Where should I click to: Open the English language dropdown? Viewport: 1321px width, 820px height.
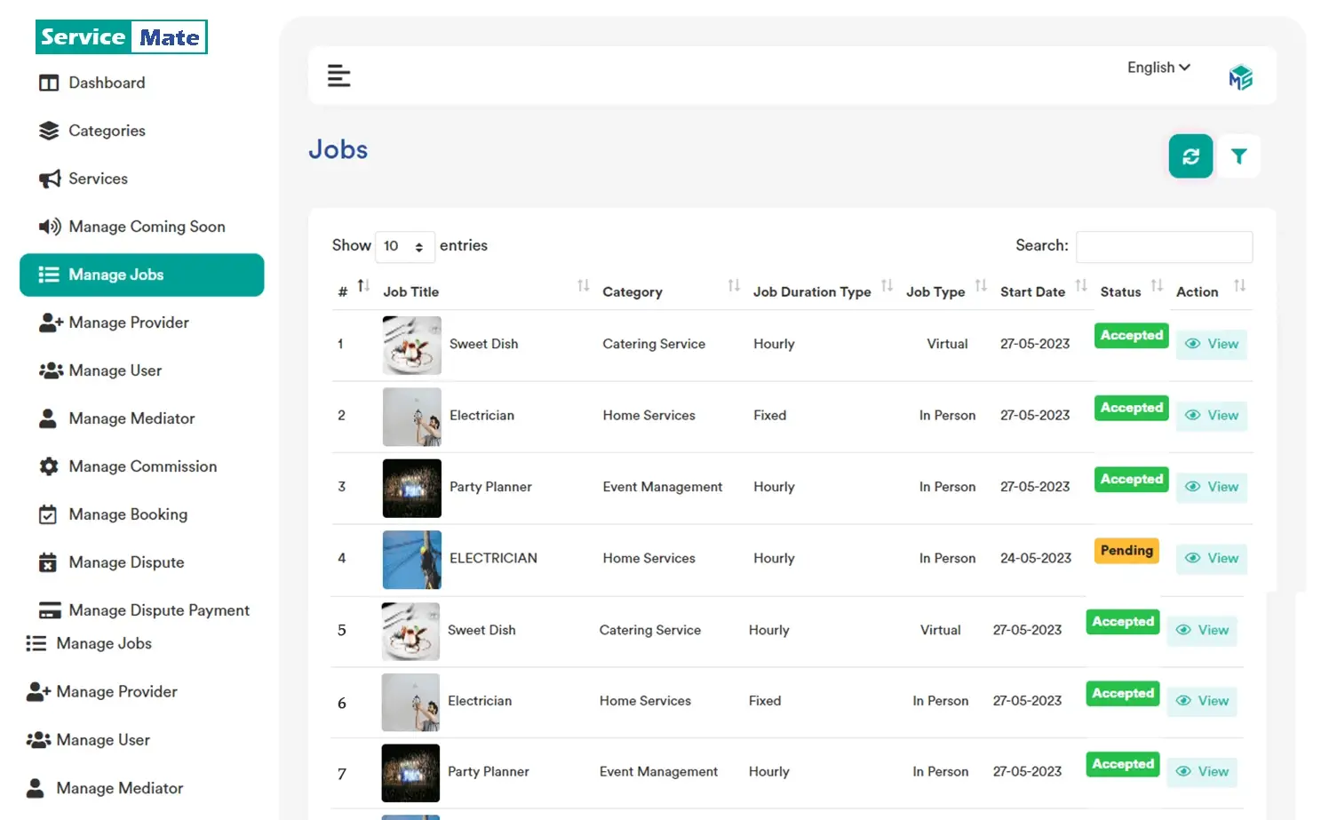point(1157,67)
